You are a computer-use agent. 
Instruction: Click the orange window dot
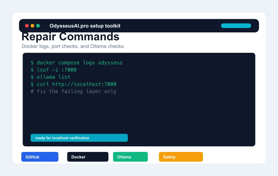point(32,26)
